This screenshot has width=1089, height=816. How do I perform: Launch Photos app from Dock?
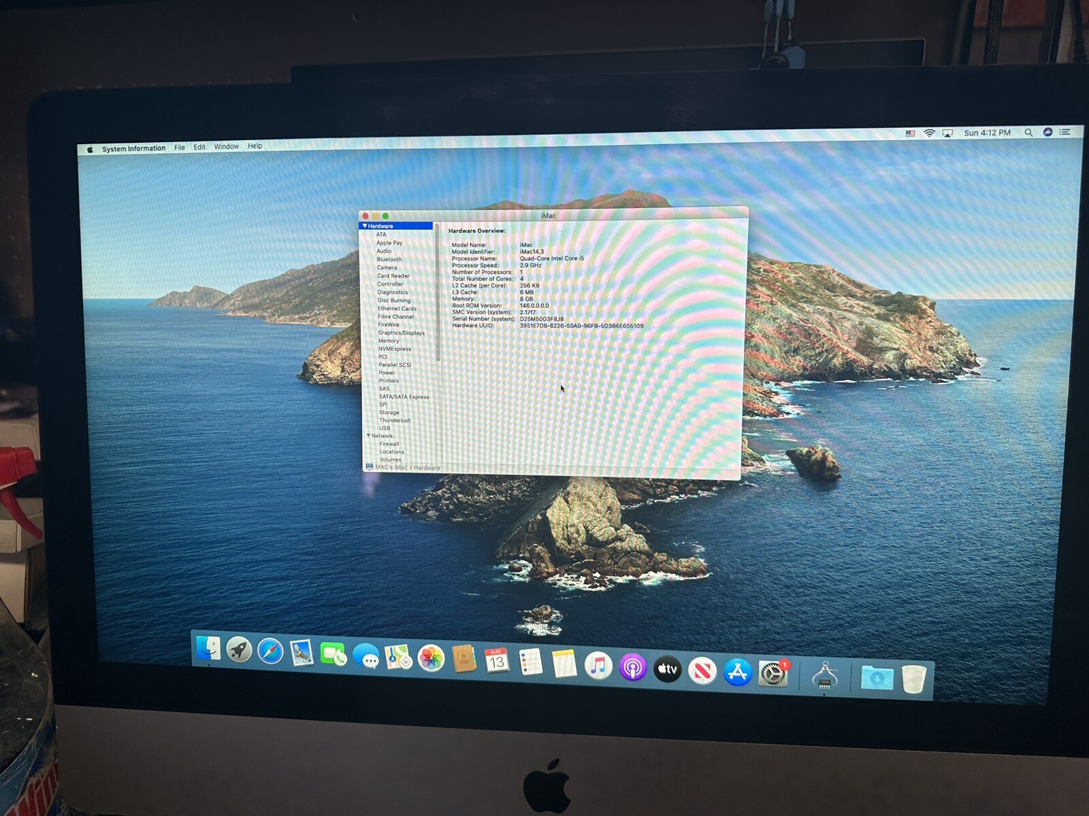pyautogui.click(x=431, y=659)
